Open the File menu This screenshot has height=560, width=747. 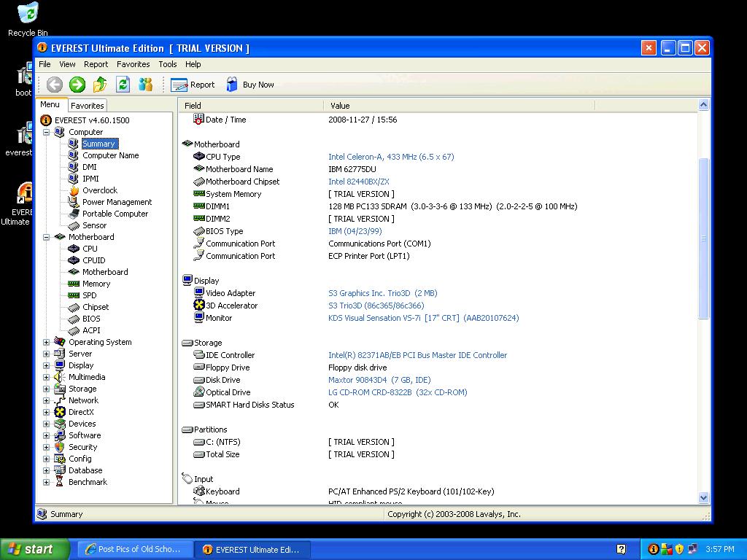(44, 64)
